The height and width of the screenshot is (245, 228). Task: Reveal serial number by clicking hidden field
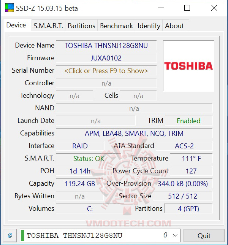pos(106,71)
